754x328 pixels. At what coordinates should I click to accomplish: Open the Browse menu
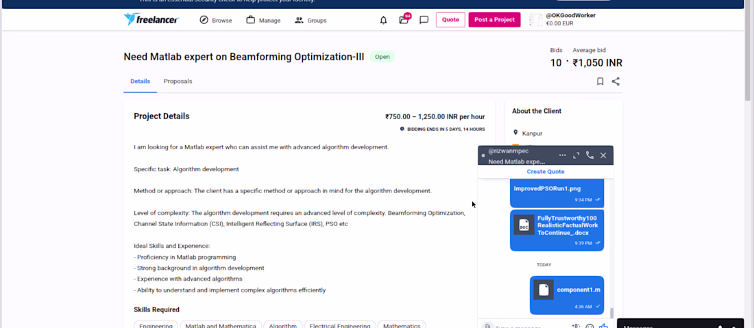pos(216,20)
